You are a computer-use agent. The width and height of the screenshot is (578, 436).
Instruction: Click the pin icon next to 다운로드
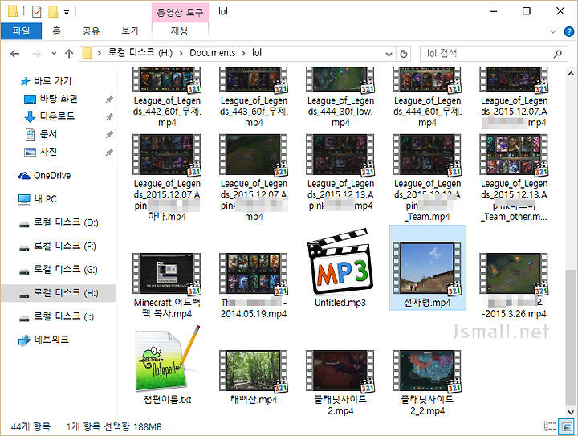(109, 116)
